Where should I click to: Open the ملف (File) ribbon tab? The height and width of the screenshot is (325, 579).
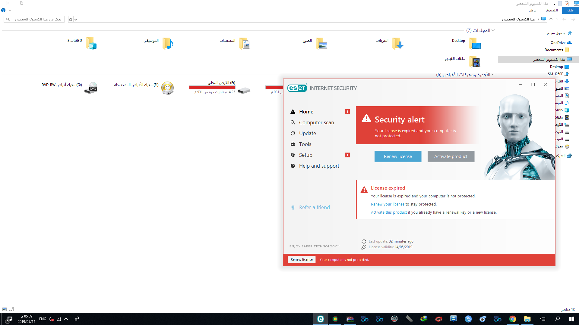tap(570, 10)
